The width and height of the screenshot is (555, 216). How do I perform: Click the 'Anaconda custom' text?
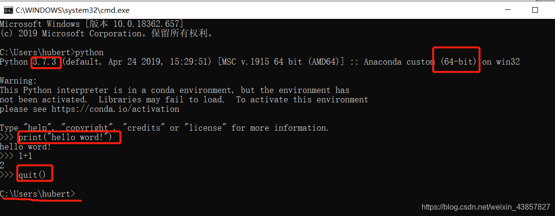(400, 62)
